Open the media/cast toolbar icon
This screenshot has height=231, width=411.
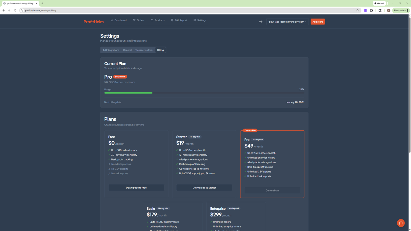pyautogui.click(x=380, y=11)
